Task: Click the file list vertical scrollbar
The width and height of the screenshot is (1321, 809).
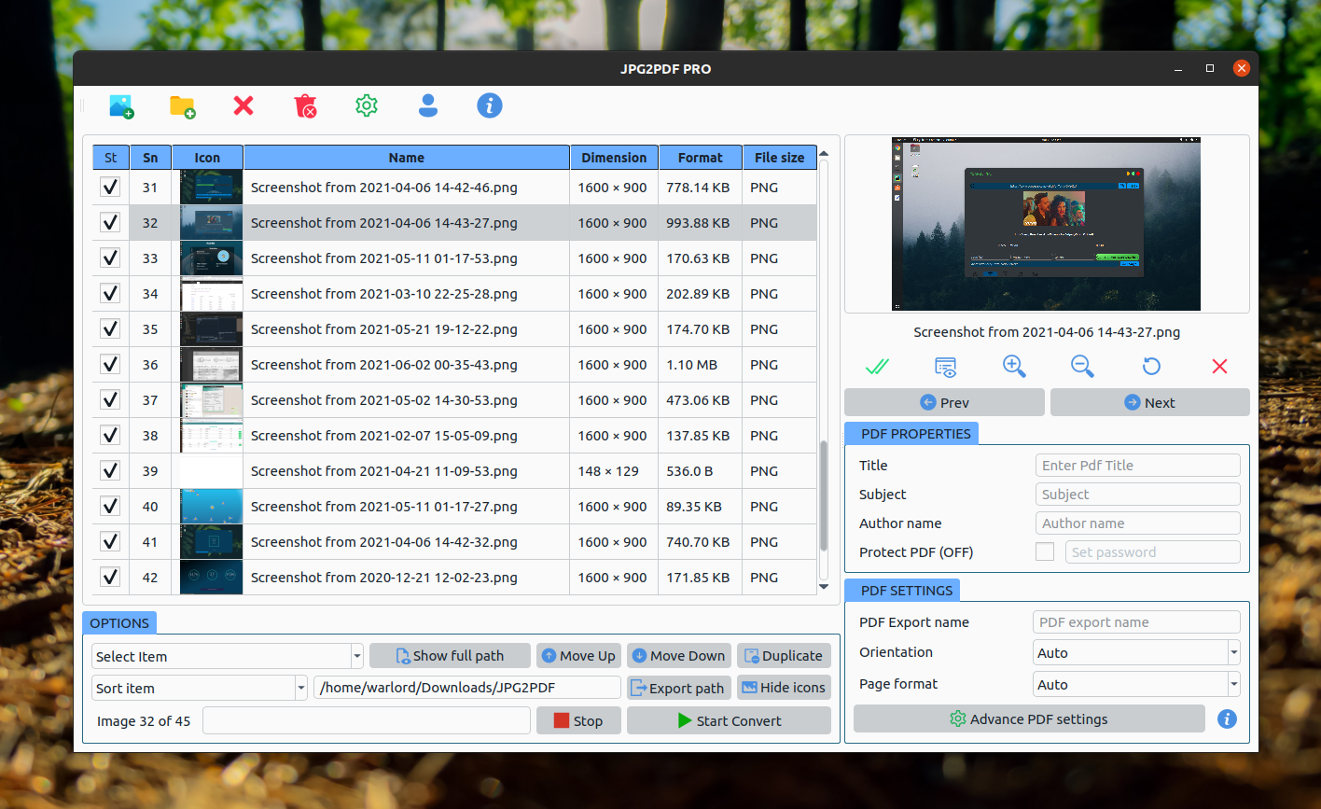Action: pos(823,495)
